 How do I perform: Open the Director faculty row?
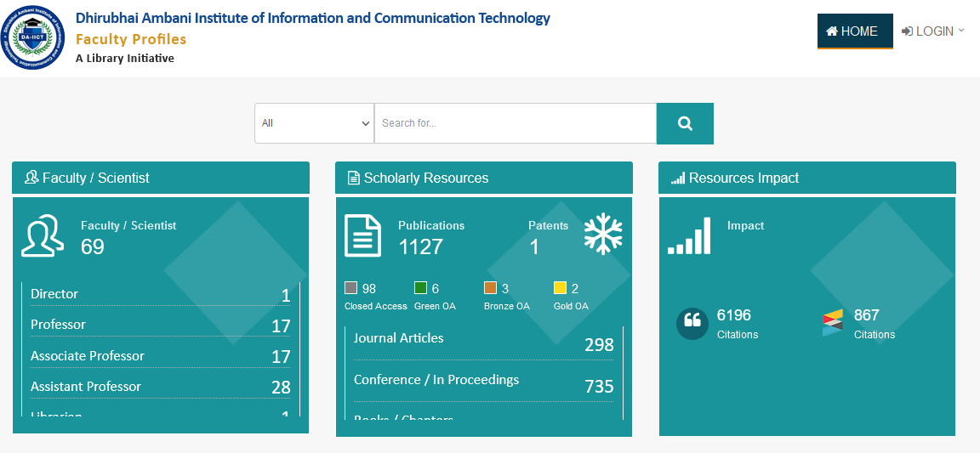[x=161, y=294]
